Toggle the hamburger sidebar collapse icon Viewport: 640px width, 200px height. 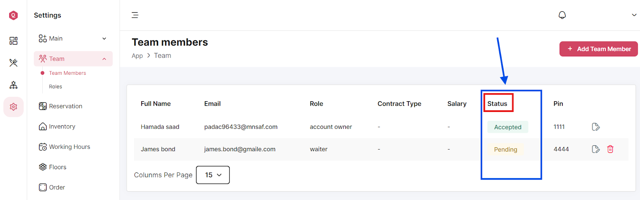[135, 15]
